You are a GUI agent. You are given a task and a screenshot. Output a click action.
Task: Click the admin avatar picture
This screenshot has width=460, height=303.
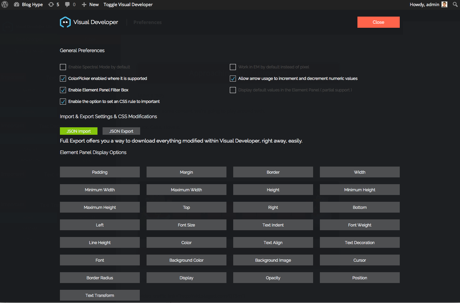point(444,4)
